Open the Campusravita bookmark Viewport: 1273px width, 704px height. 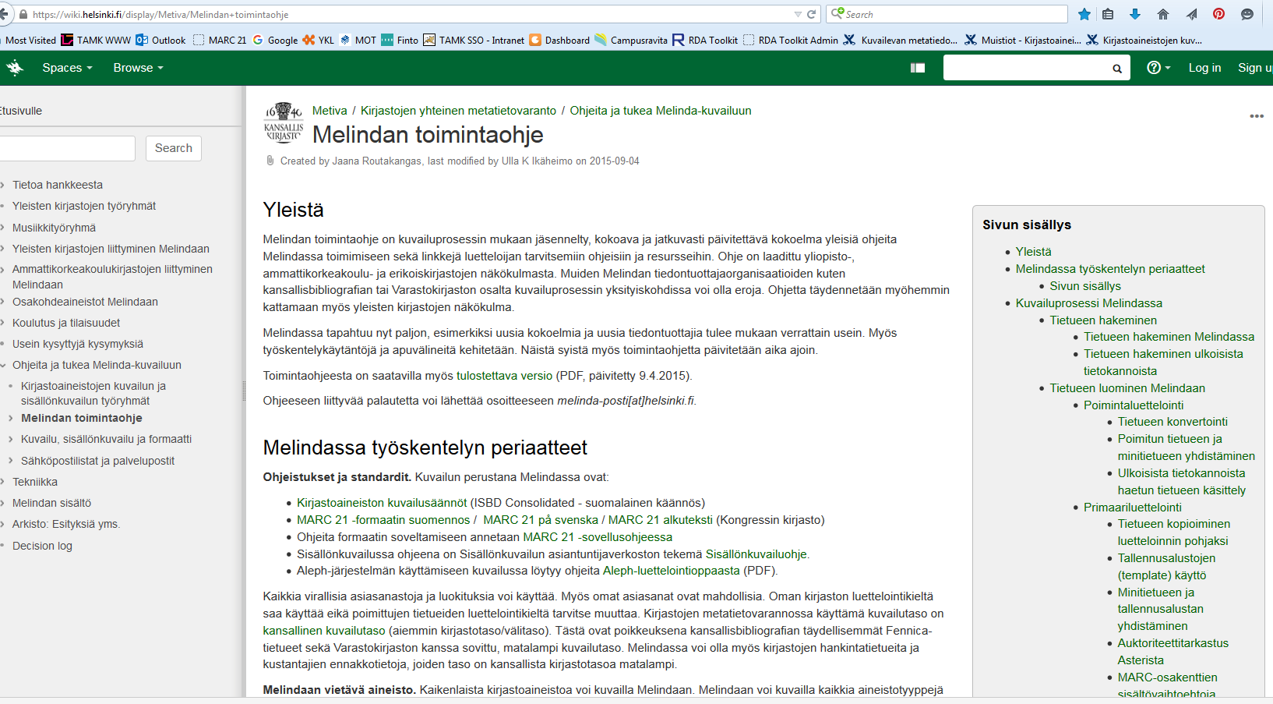(x=631, y=40)
